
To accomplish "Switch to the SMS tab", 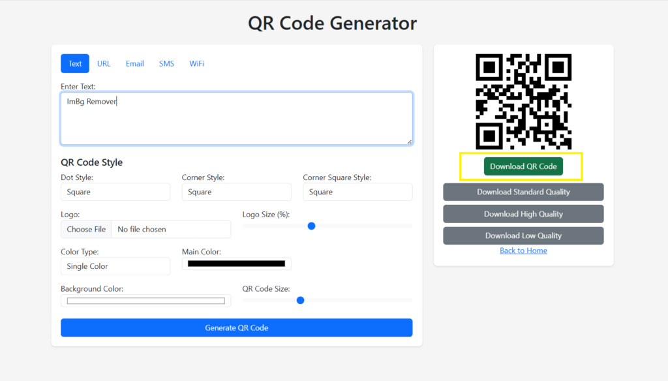I will tap(166, 63).
